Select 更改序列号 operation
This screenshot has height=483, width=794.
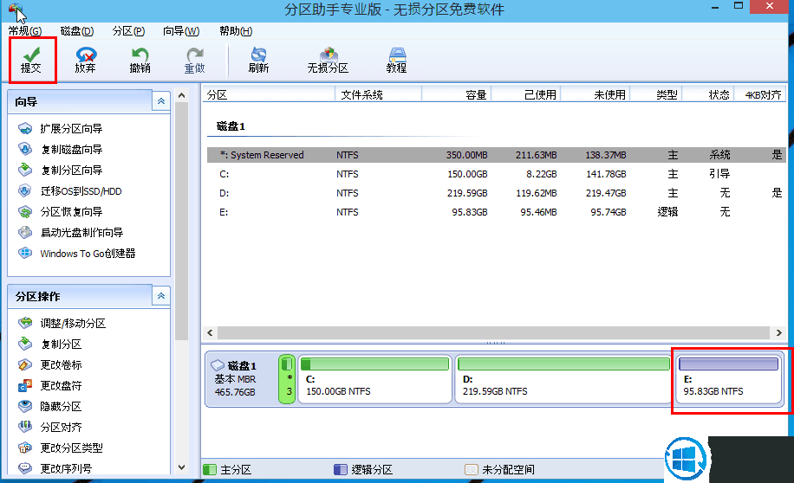(x=55, y=468)
